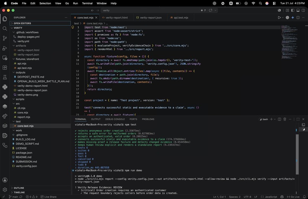
Task: Toggle the secondary side bar visibility
Action: tap(303, 10)
